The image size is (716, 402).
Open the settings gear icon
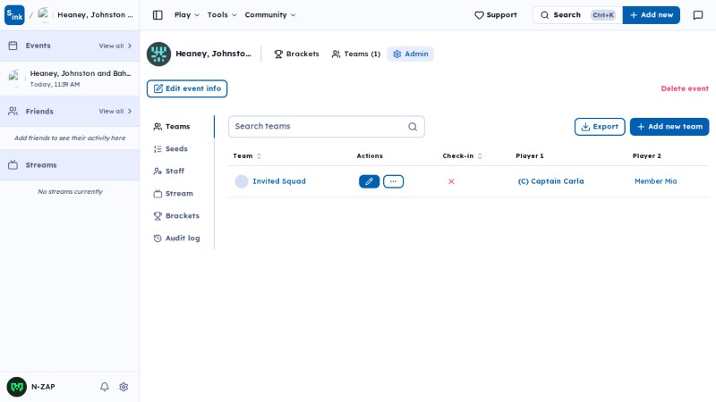point(124,387)
